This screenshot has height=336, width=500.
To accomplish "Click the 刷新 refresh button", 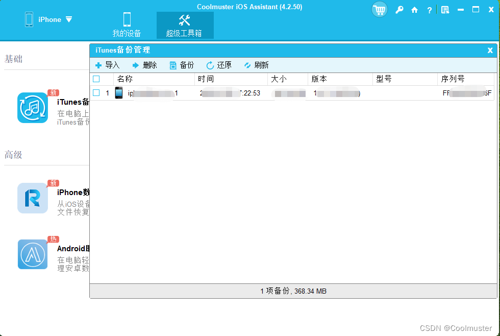I will click(256, 65).
